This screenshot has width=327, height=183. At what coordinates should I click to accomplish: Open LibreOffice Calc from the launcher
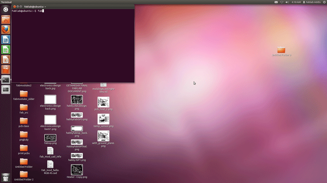(6, 50)
